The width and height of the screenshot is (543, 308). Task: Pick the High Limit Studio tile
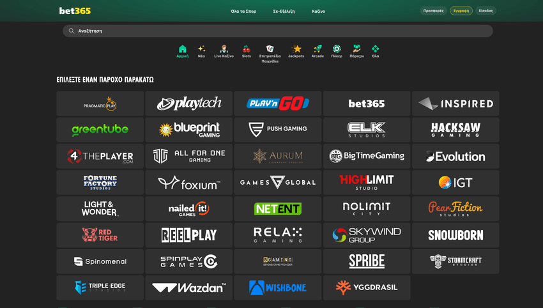click(x=367, y=183)
